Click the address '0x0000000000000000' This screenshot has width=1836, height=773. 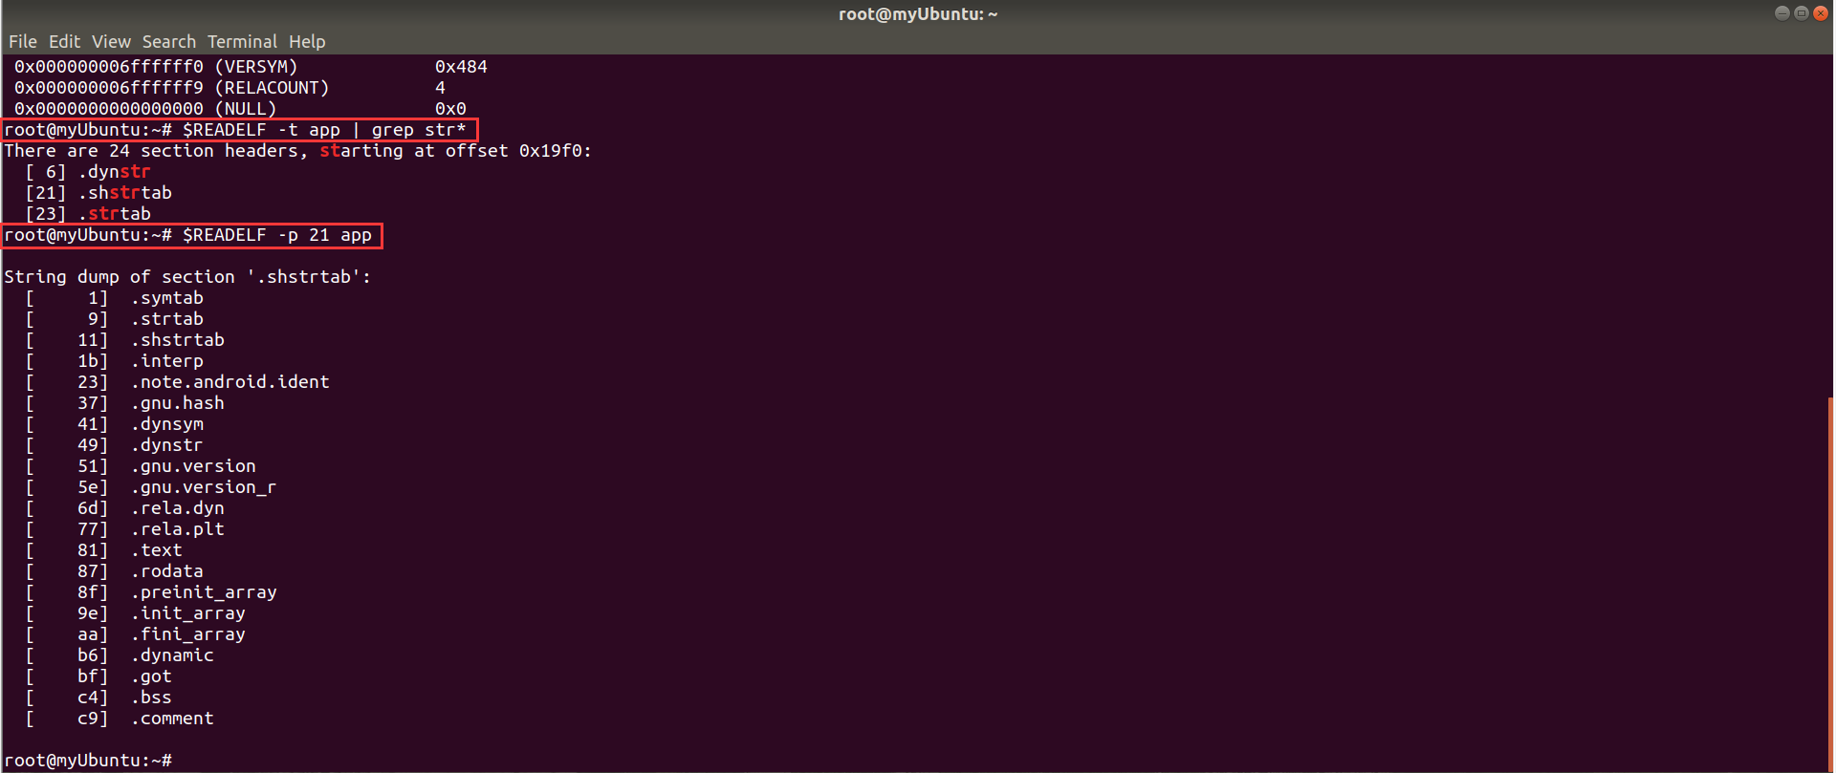point(109,109)
